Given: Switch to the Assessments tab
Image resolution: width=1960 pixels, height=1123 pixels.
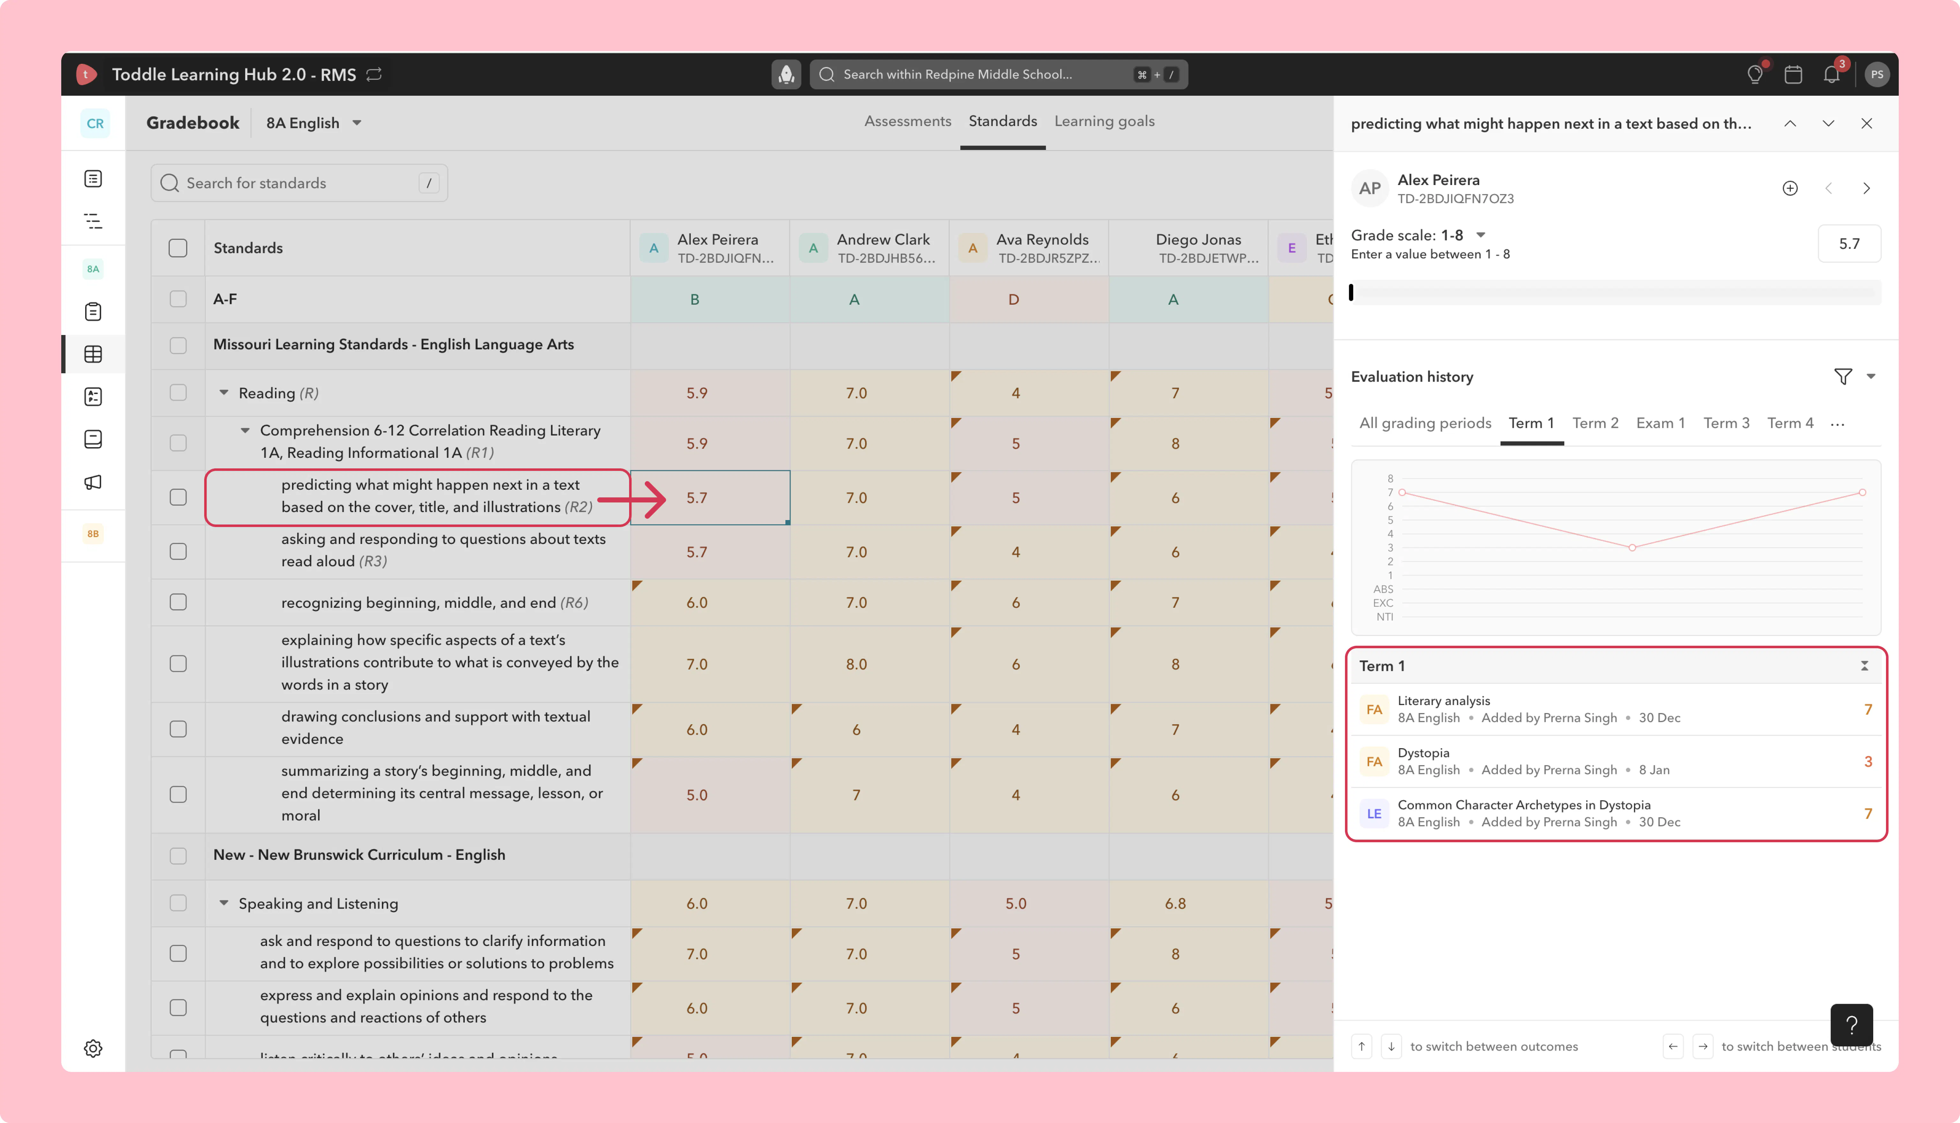Looking at the screenshot, I should click(x=908, y=121).
